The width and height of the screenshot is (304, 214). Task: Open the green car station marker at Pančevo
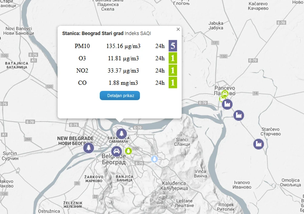click(225, 94)
